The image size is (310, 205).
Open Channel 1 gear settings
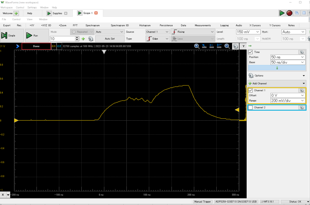(301, 90)
